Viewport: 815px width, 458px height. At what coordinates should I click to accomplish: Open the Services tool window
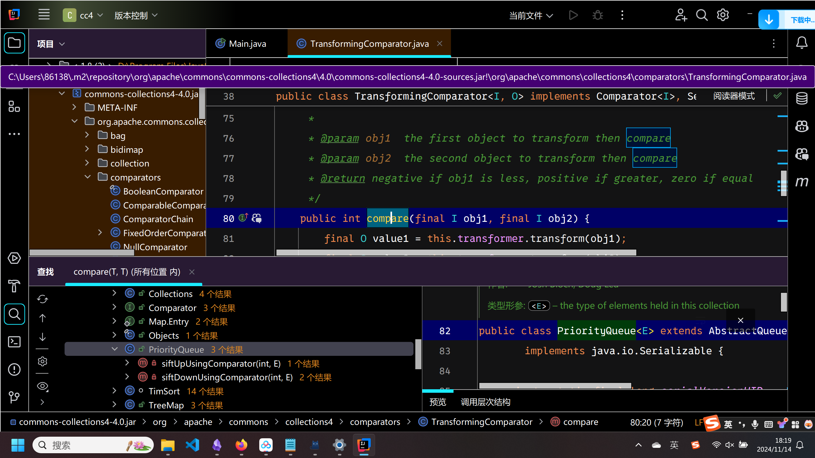14,258
